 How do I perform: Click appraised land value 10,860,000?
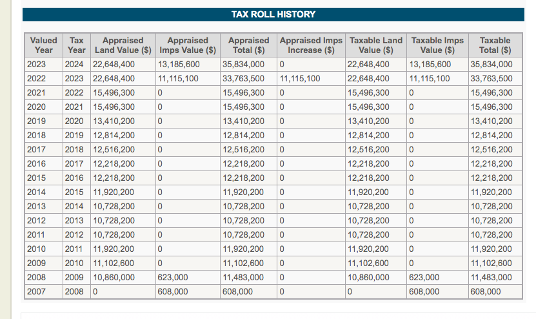(x=123, y=278)
